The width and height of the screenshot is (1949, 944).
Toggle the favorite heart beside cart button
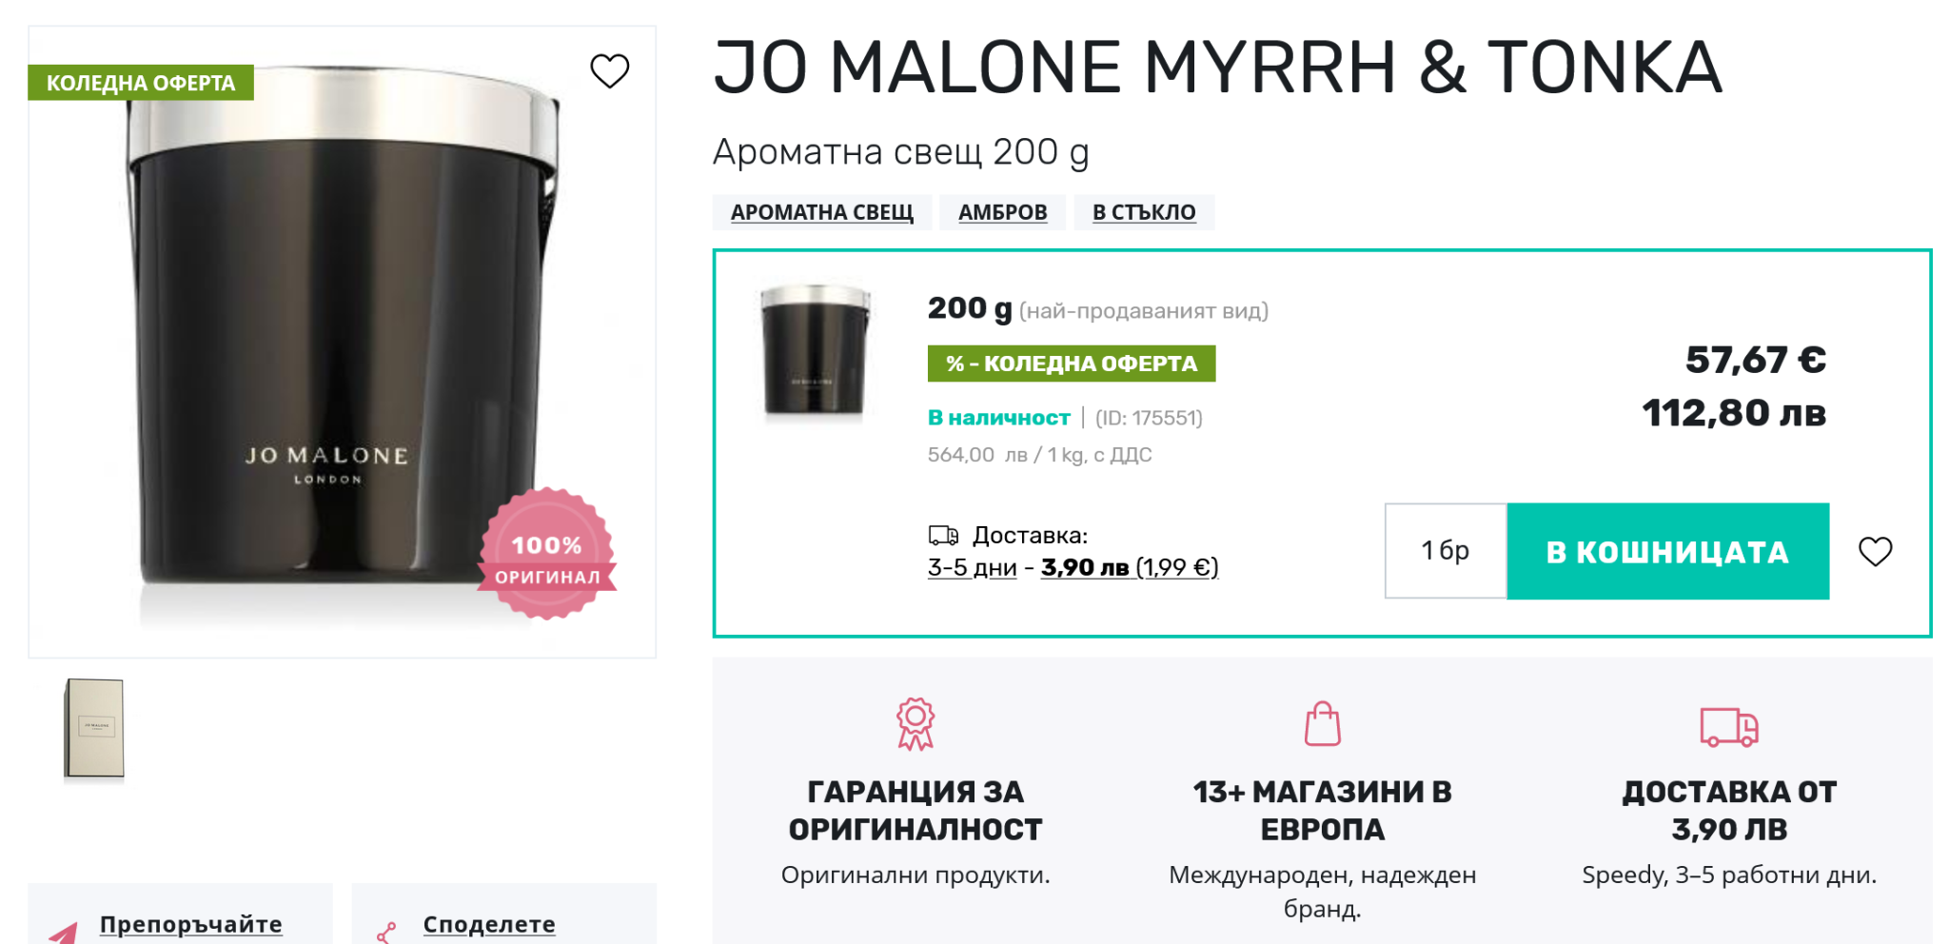click(1875, 551)
